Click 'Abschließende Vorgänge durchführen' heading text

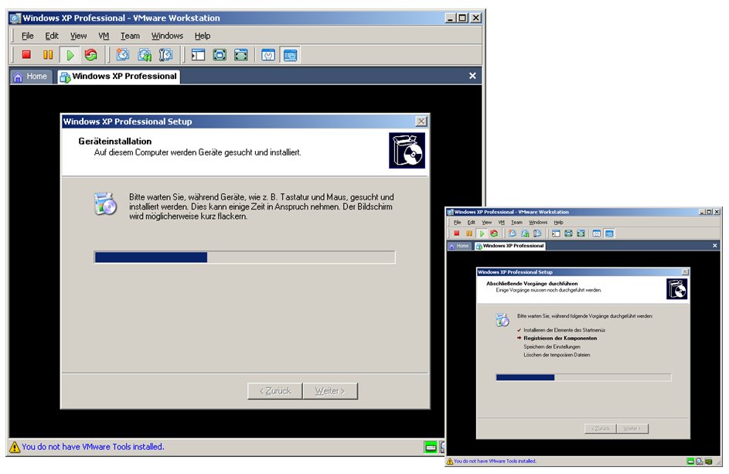pos(532,283)
